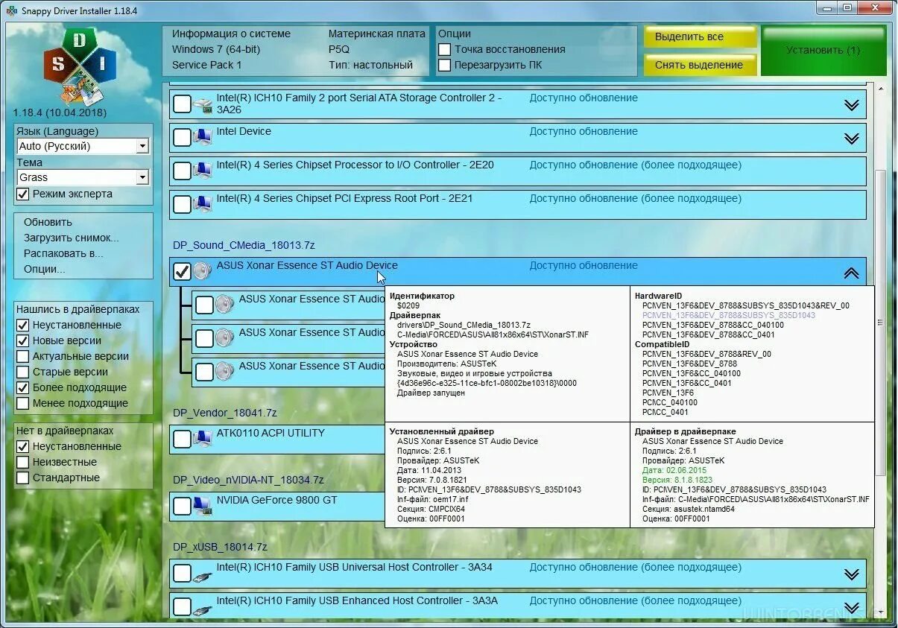Click DP_xUSB_18014.7z driverpack label

(220, 547)
